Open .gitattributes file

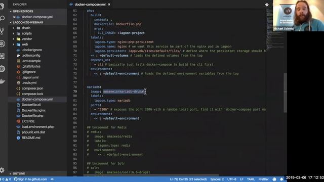[31, 66]
